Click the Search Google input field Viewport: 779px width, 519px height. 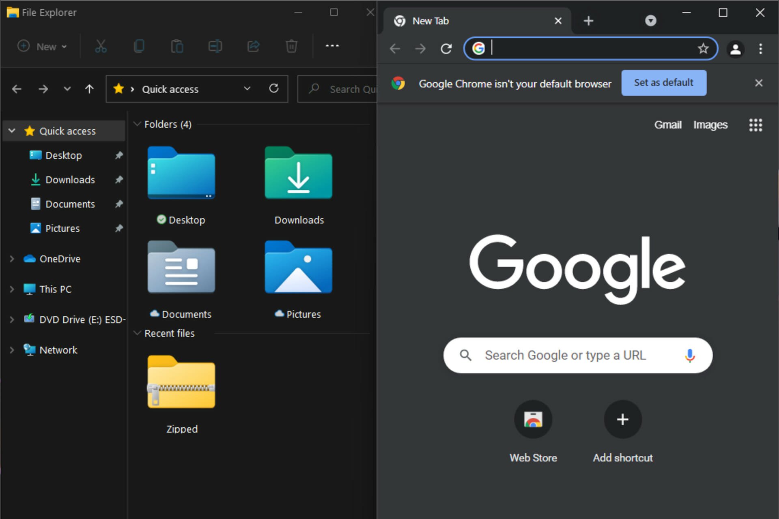578,354
